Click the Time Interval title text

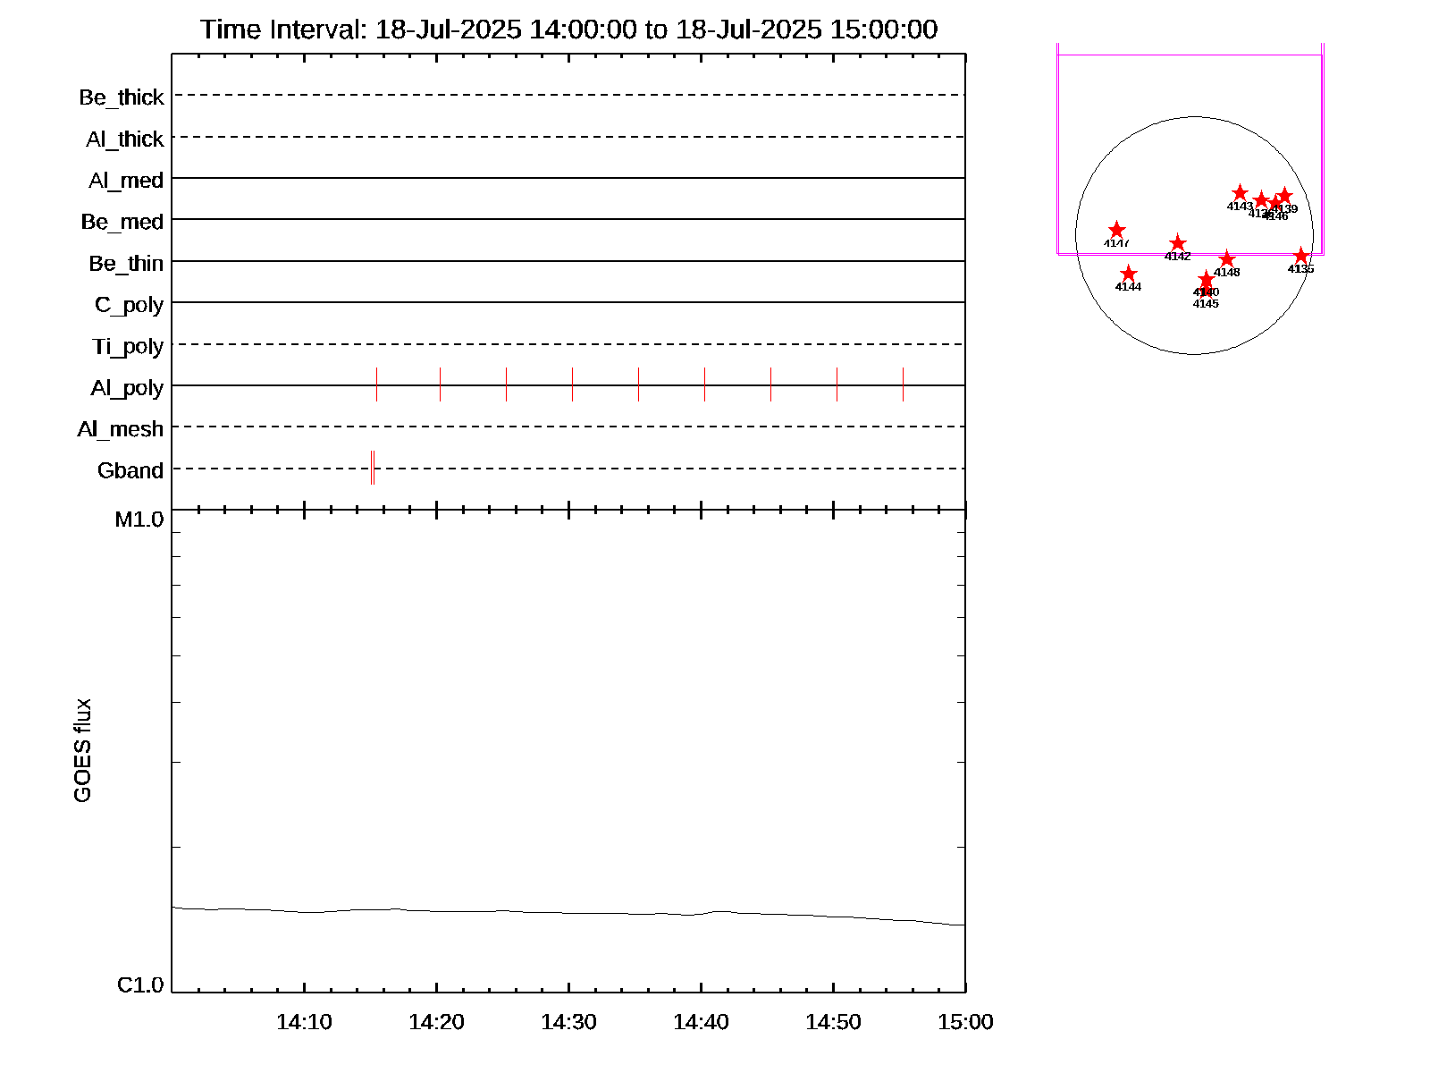point(568,30)
